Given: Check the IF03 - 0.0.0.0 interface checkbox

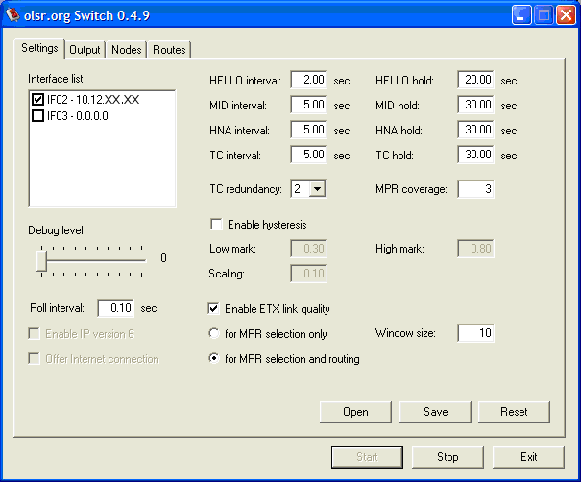Looking at the screenshot, I should [x=38, y=116].
